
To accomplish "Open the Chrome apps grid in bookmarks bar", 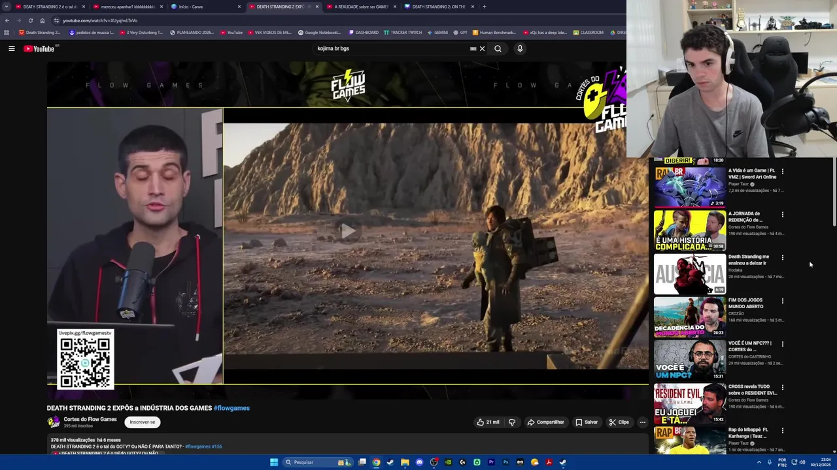I will [7, 32].
